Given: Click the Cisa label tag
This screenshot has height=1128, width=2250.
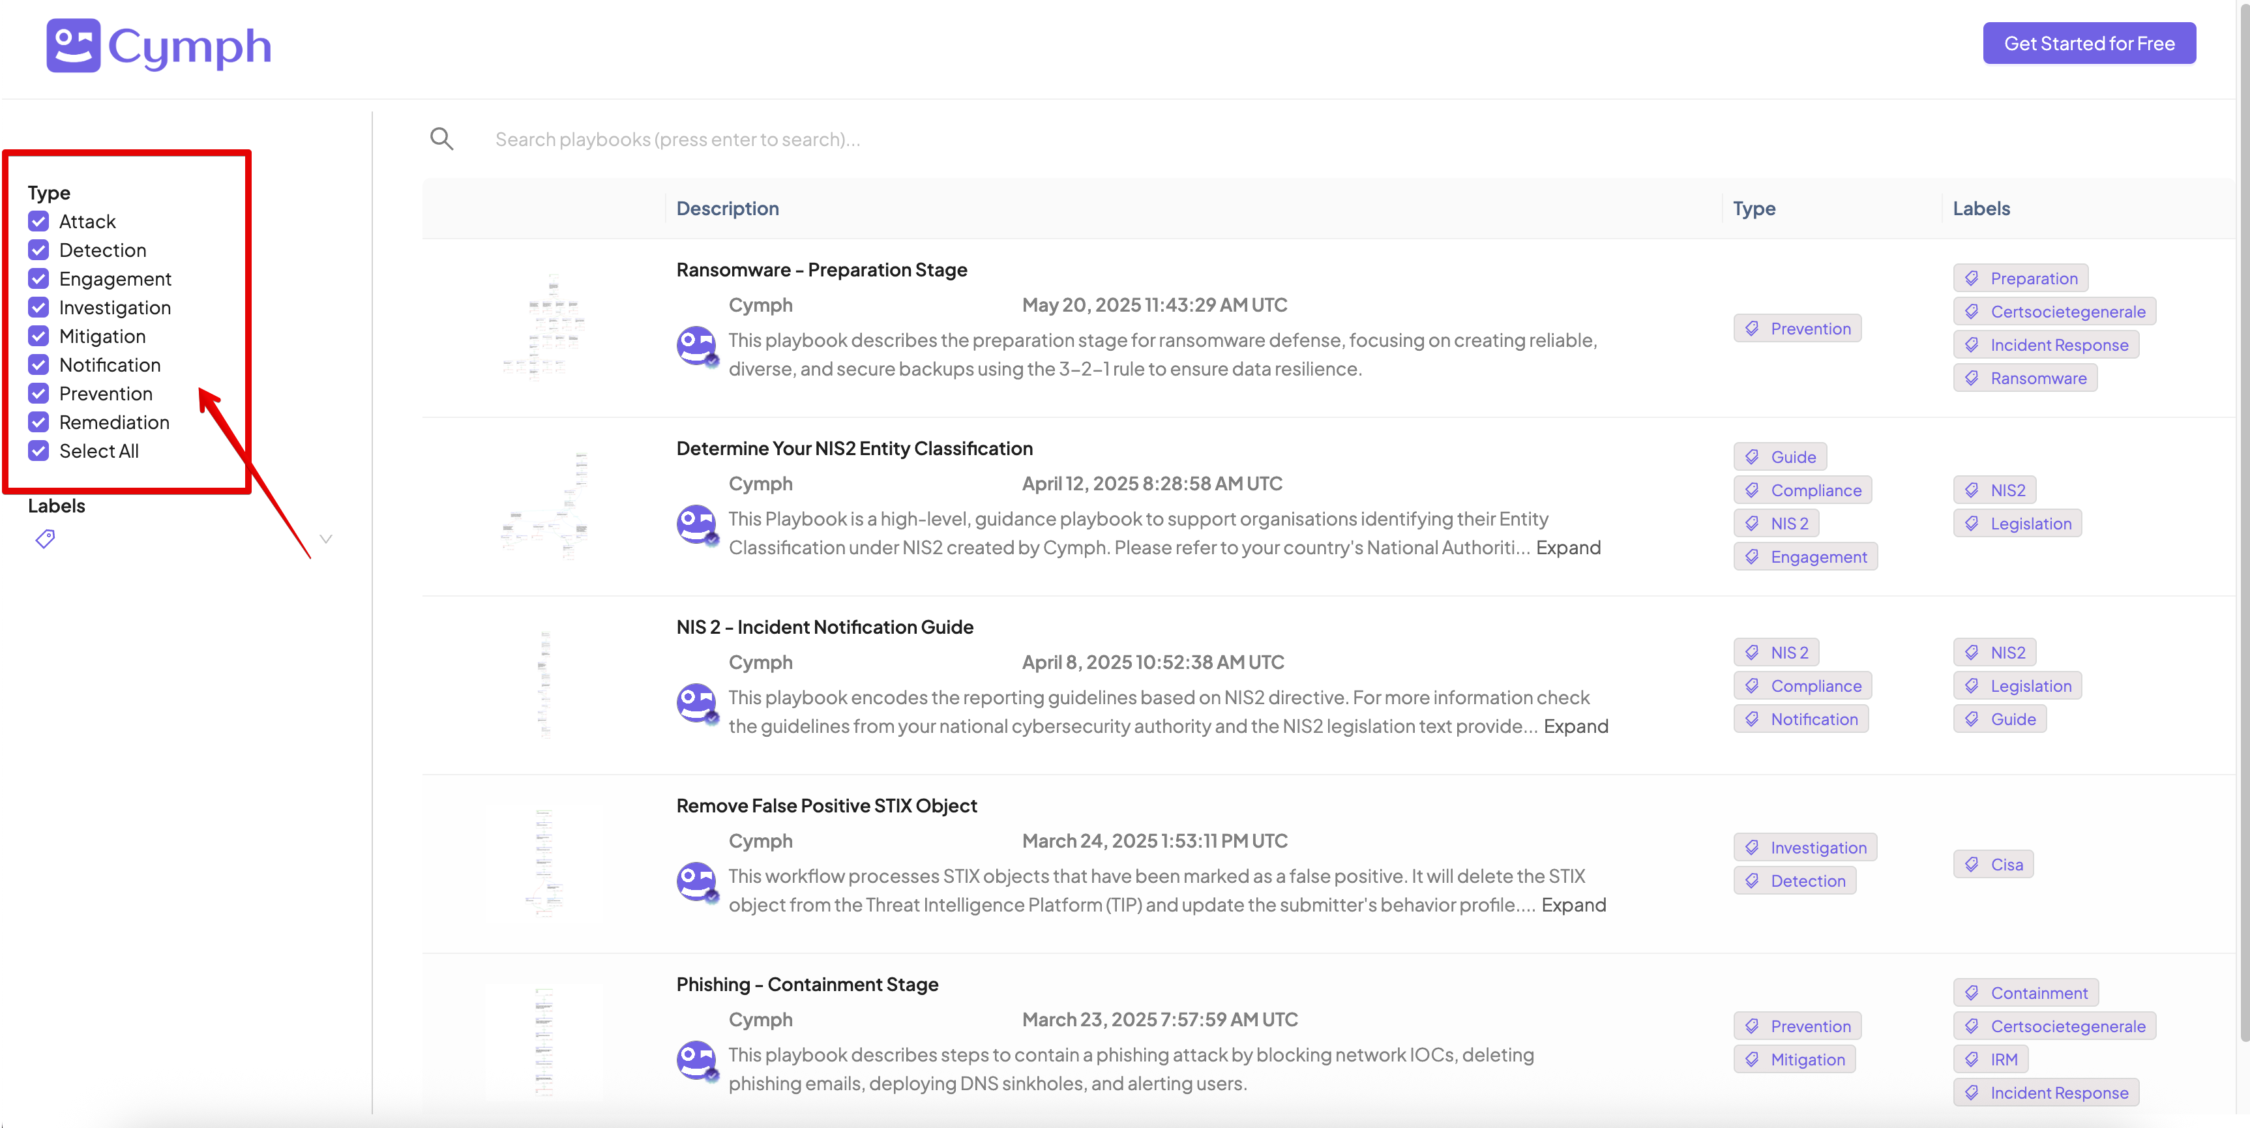Looking at the screenshot, I should point(1994,864).
